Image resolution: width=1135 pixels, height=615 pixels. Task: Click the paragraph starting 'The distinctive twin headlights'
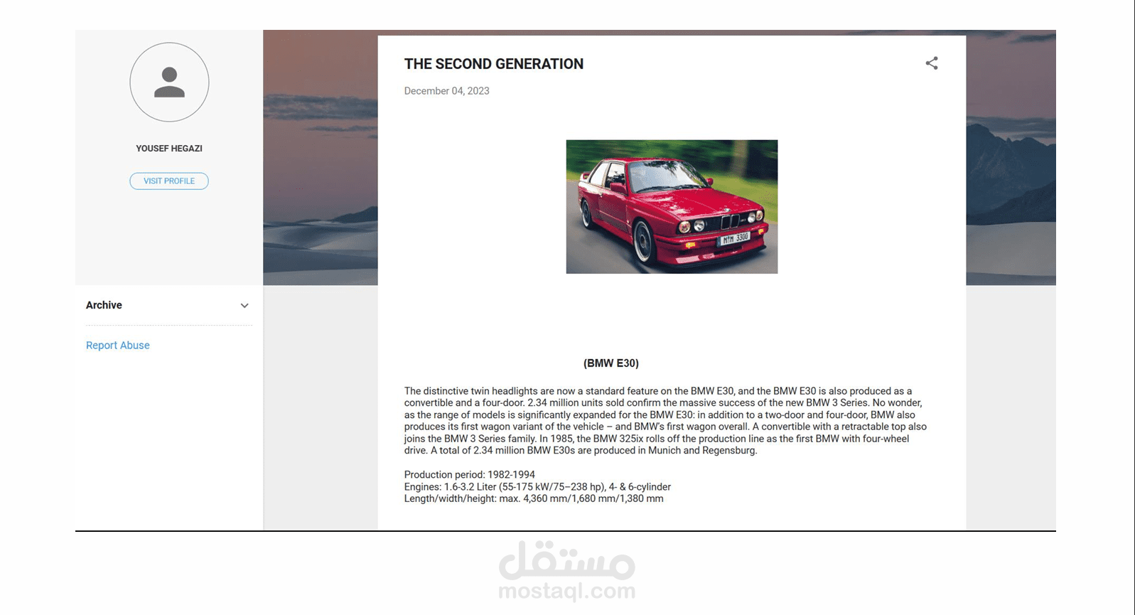click(666, 421)
